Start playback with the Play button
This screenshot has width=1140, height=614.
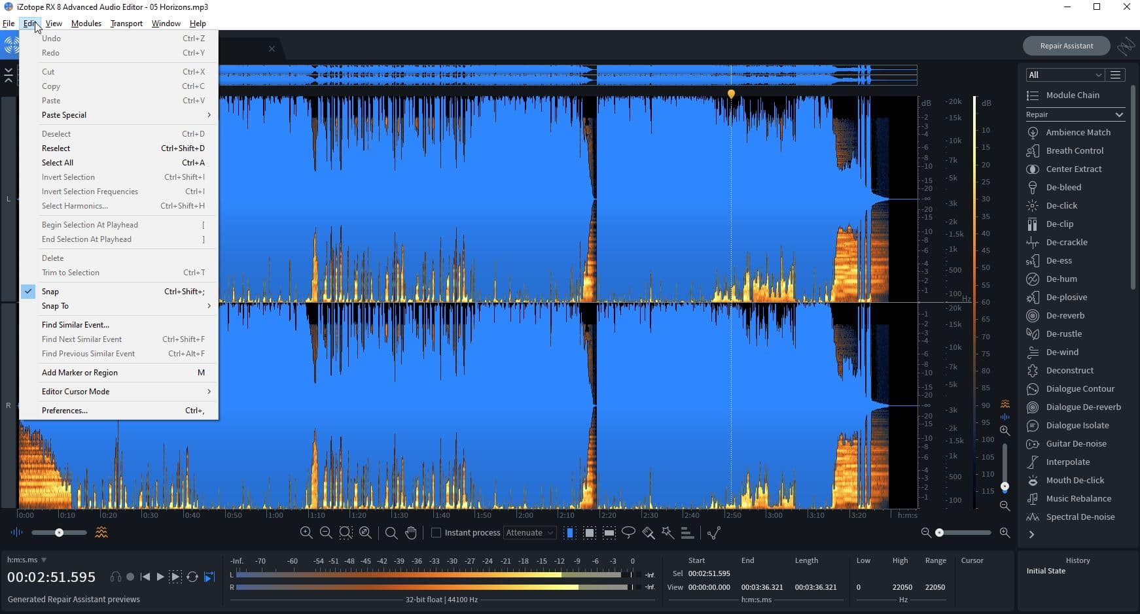[160, 577]
